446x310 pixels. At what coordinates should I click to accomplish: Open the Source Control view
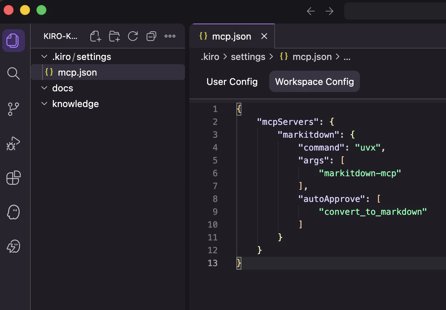click(14, 109)
